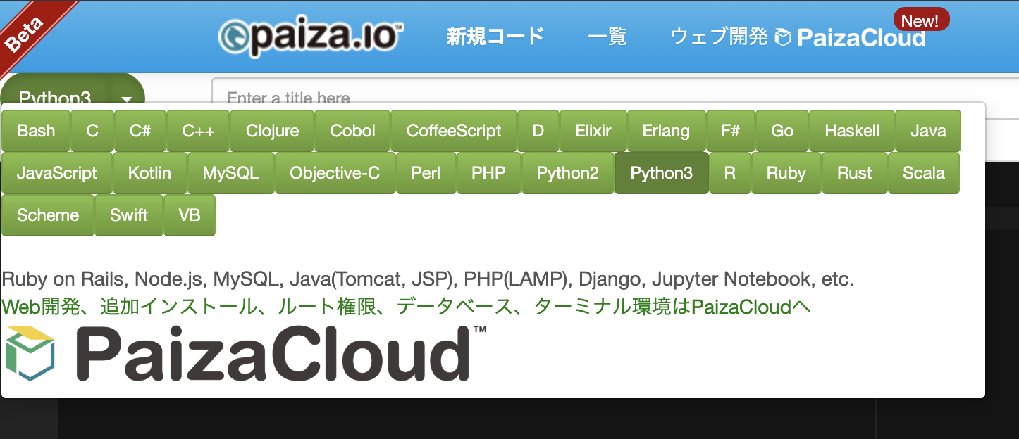This screenshot has height=439, width=1019.
Task: Open the 一覧 menu item
Action: (607, 37)
